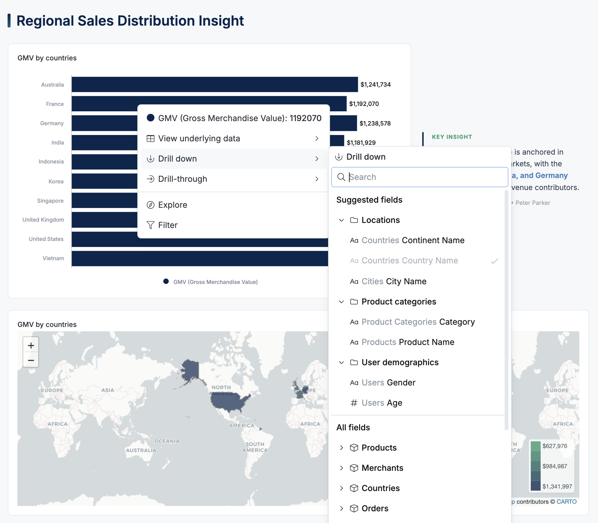Viewport: 598px width, 523px height.
Task: Click the View underlying data table icon
Action: pos(151,138)
